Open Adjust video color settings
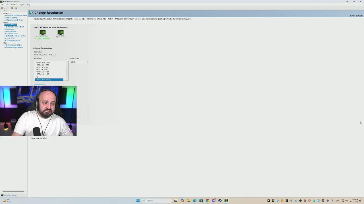Screen dimensions: 364x204 tap(13, 45)
